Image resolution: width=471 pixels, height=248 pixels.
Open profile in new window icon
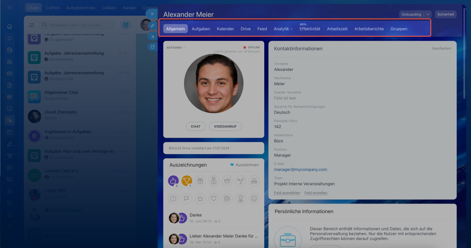point(152,47)
